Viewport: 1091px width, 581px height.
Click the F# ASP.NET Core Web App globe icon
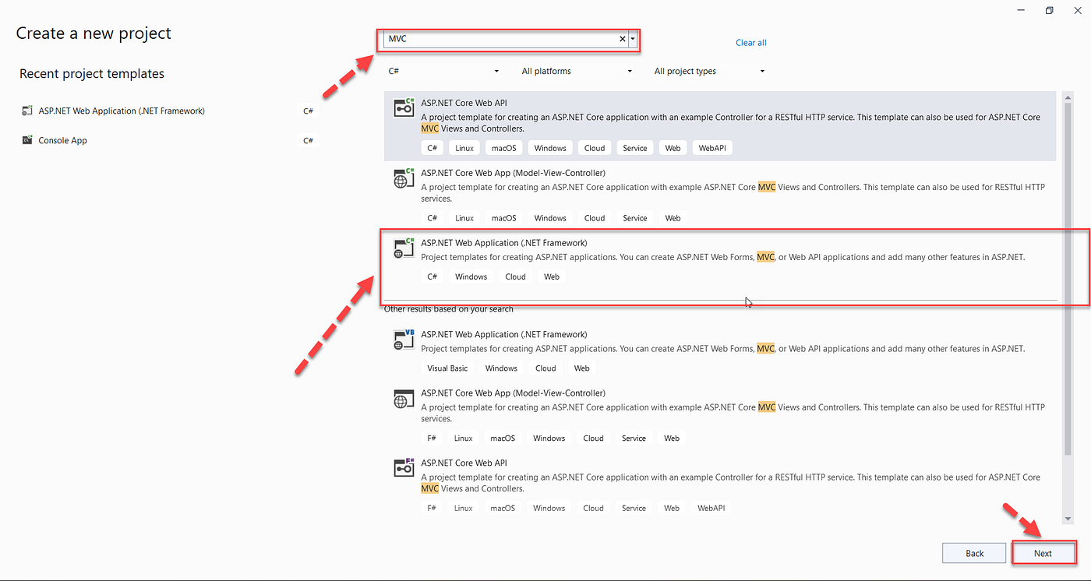(403, 398)
